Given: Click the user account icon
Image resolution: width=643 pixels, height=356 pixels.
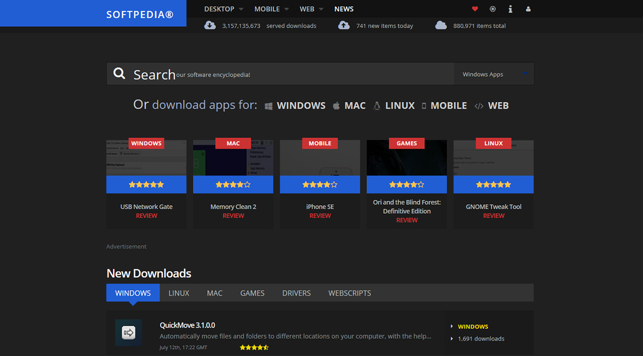Looking at the screenshot, I should pos(528,9).
